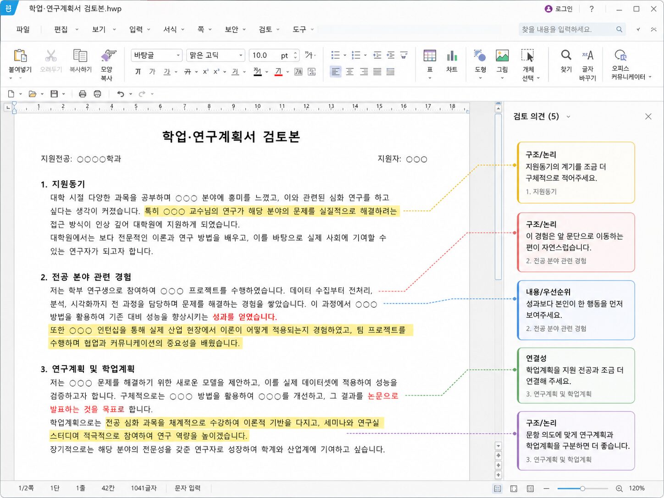
Task: Toggle bold with the 가 bold button
Action: [138, 72]
